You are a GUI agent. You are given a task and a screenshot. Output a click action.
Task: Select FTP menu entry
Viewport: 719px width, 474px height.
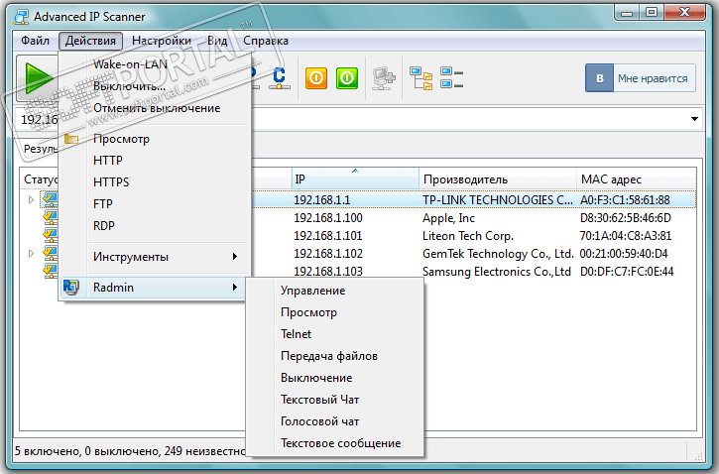[x=155, y=204]
